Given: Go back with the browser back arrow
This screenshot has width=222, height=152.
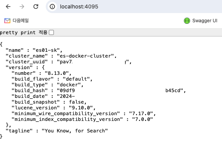Looking at the screenshot, I should (x=8, y=7).
